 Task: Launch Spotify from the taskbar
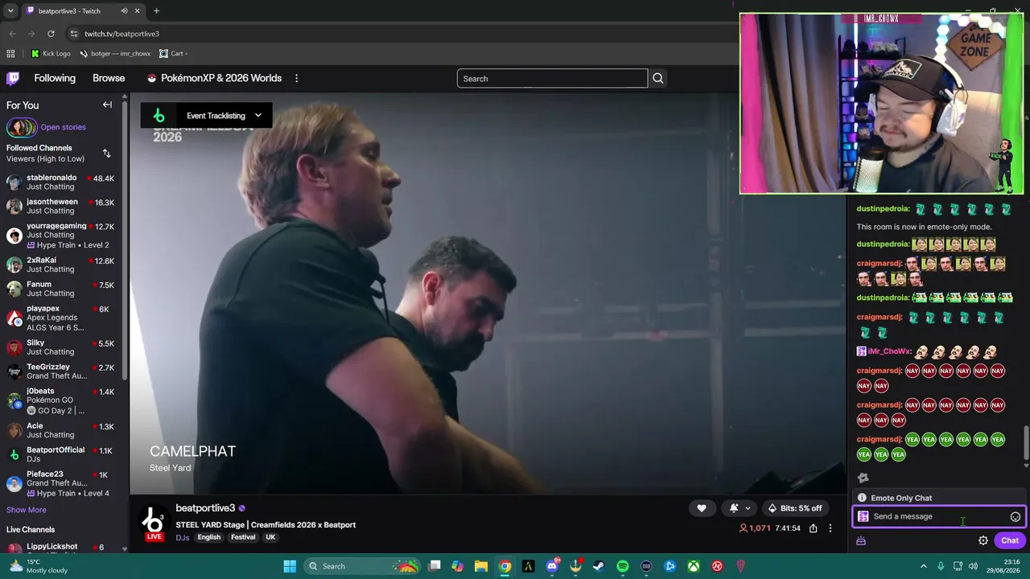pos(623,566)
